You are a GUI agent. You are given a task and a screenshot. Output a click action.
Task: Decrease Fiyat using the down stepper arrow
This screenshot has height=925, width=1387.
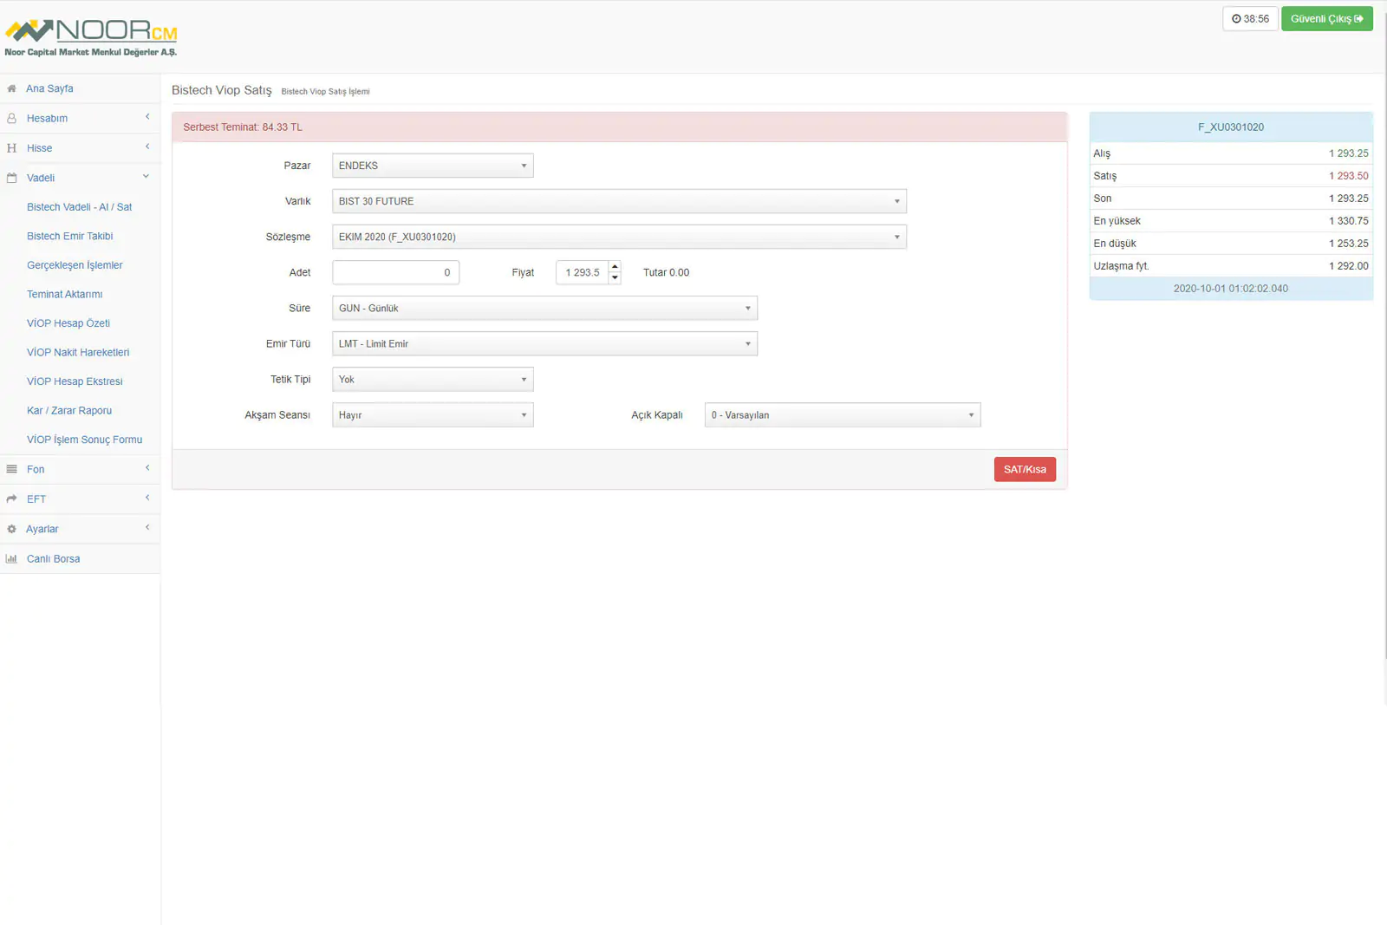pyautogui.click(x=615, y=278)
